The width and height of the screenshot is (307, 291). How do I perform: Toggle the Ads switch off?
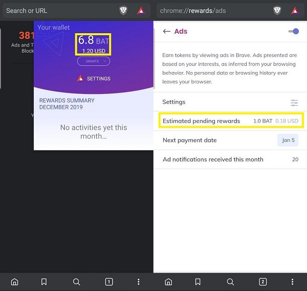pyautogui.click(x=294, y=31)
